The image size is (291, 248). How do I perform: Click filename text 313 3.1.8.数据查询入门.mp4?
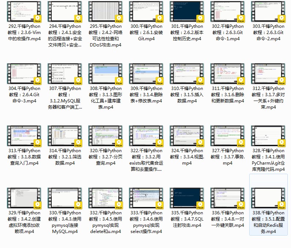pyautogui.click(x=24, y=157)
